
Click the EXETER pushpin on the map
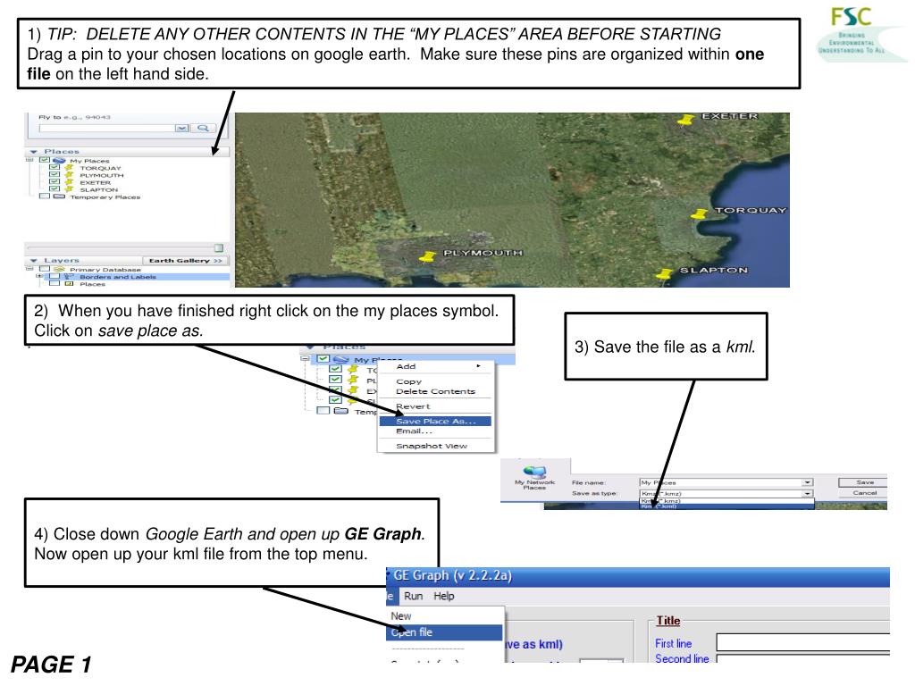[685, 121]
